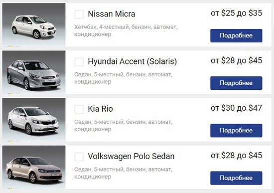The height and width of the screenshot is (193, 274).
Task: Select the silver Hyundai Accent photo
Action: point(34,72)
